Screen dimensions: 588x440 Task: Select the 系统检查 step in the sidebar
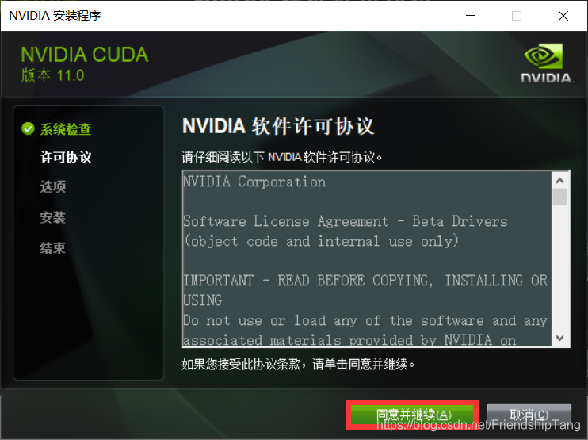tap(66, 129)
